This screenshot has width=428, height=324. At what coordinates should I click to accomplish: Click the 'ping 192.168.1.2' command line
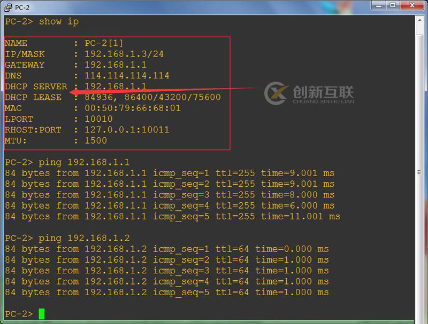[80, 238]
